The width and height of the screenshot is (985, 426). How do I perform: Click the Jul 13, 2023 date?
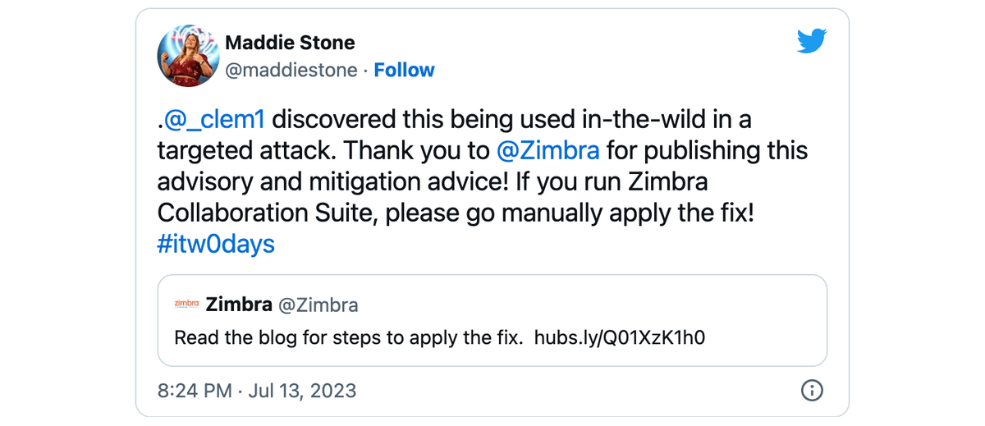click(x=301, y=390)
